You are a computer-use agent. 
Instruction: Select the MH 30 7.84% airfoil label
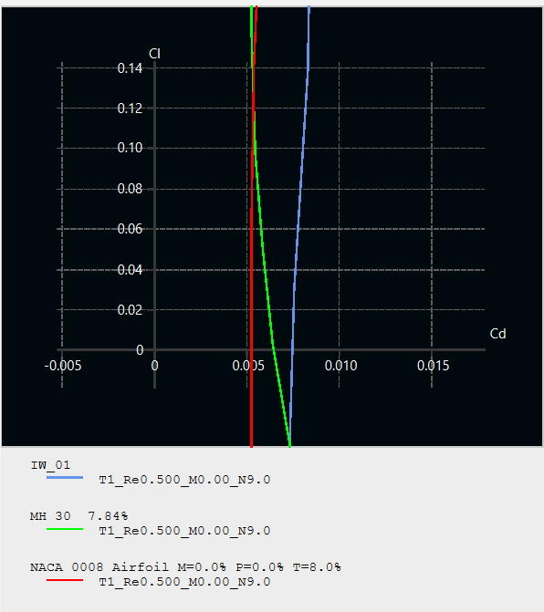(x=78, y=516)
